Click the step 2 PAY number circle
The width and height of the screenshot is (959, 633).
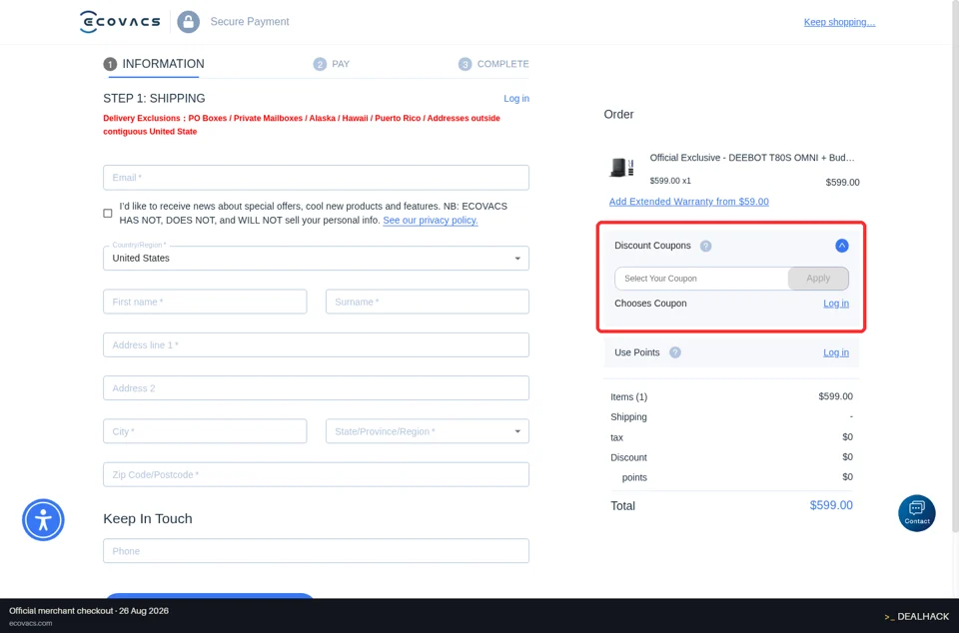320,64
